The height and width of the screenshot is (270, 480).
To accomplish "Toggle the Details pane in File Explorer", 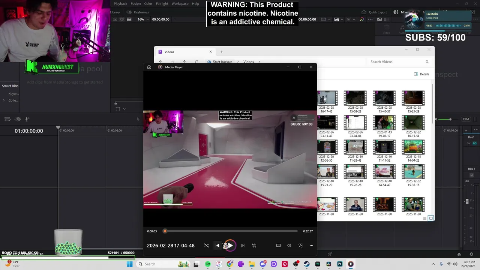I will (x=421, y=74).
